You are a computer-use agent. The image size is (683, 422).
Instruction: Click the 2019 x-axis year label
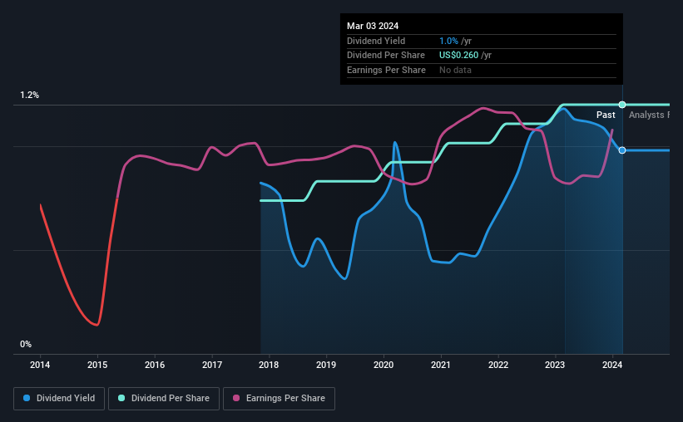point(326,365)
